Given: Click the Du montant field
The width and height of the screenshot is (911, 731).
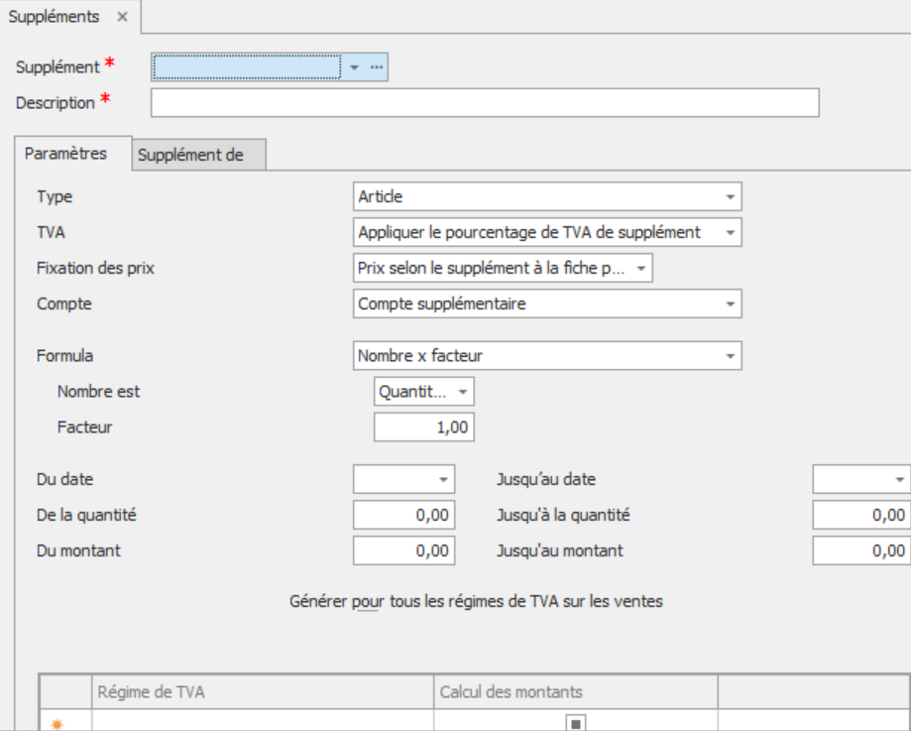Looking at the screenshot, I should (403, 550).
